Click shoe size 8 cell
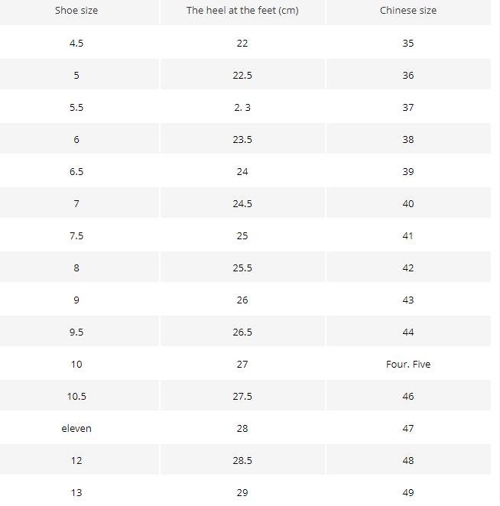The image size is (500, 506). (76, 268)
